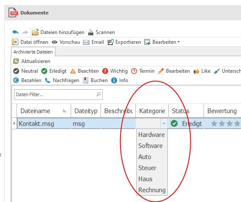Pick Rechnung from the category list
Viewport: 241px width, 202px height.
152,190
